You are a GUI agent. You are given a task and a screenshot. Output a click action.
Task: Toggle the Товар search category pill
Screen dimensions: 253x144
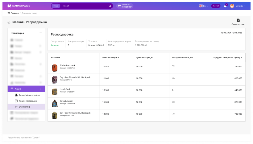[x=56, y=6]
